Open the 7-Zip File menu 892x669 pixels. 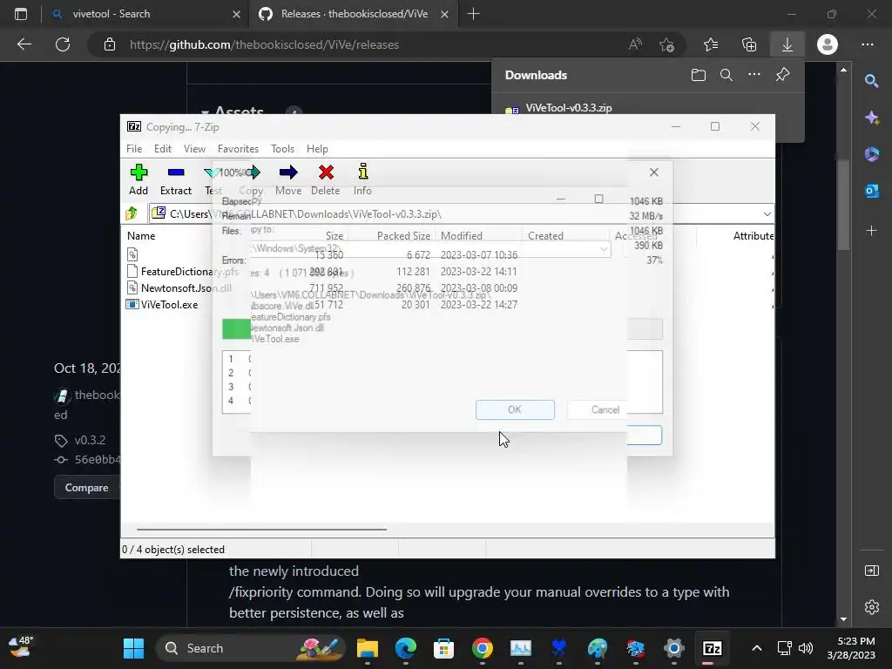point(134,148)
